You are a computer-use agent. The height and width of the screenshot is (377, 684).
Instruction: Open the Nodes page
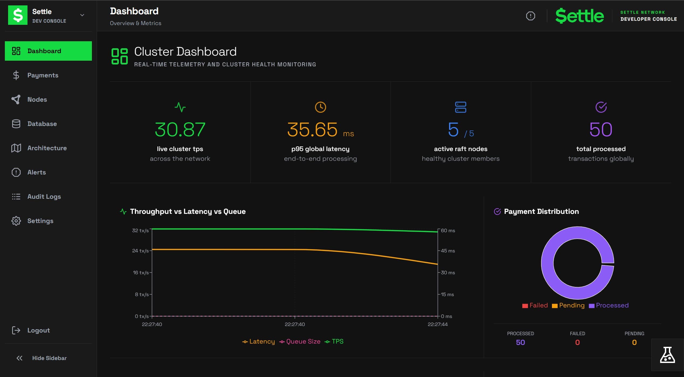[x=48, y=100]
